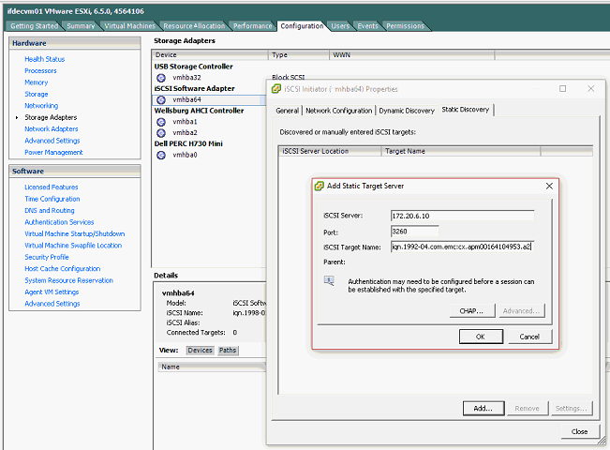Image resolution: width=610 pixels, height=450 pixels.
Task: Click into the iSCSI Server address field
Action: (x=461, y=214)
